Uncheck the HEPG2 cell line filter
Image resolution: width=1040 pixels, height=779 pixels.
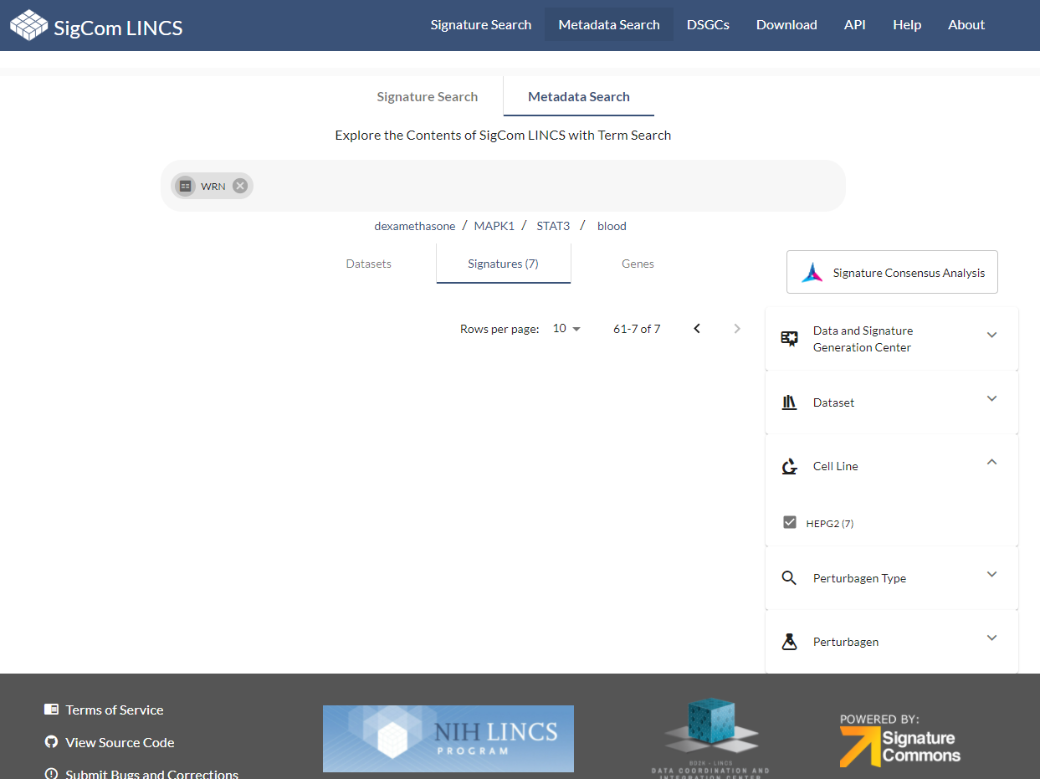[790, 521]
